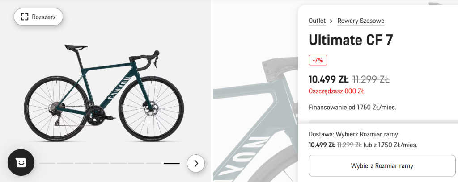Open Finansowanie od 1.750 Zł/mies. link

pos(352,108)
